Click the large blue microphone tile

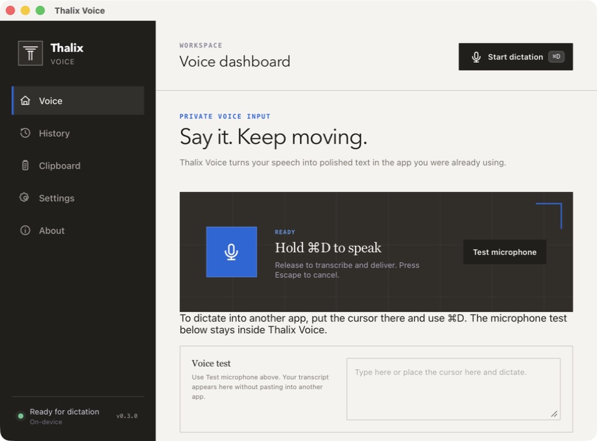[x=232, y=252]
